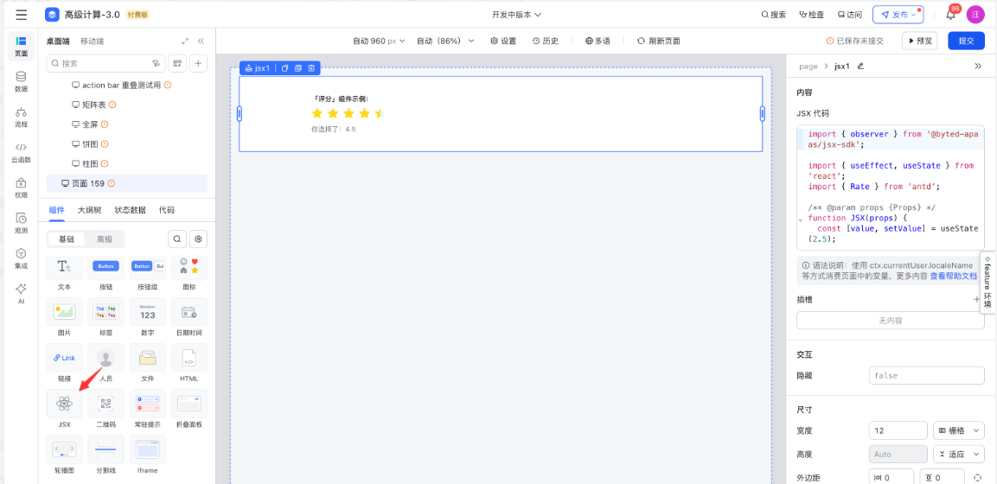Screen dimensions: 997x484
Task: Select the 折叠面板 component
Action: 189,409
